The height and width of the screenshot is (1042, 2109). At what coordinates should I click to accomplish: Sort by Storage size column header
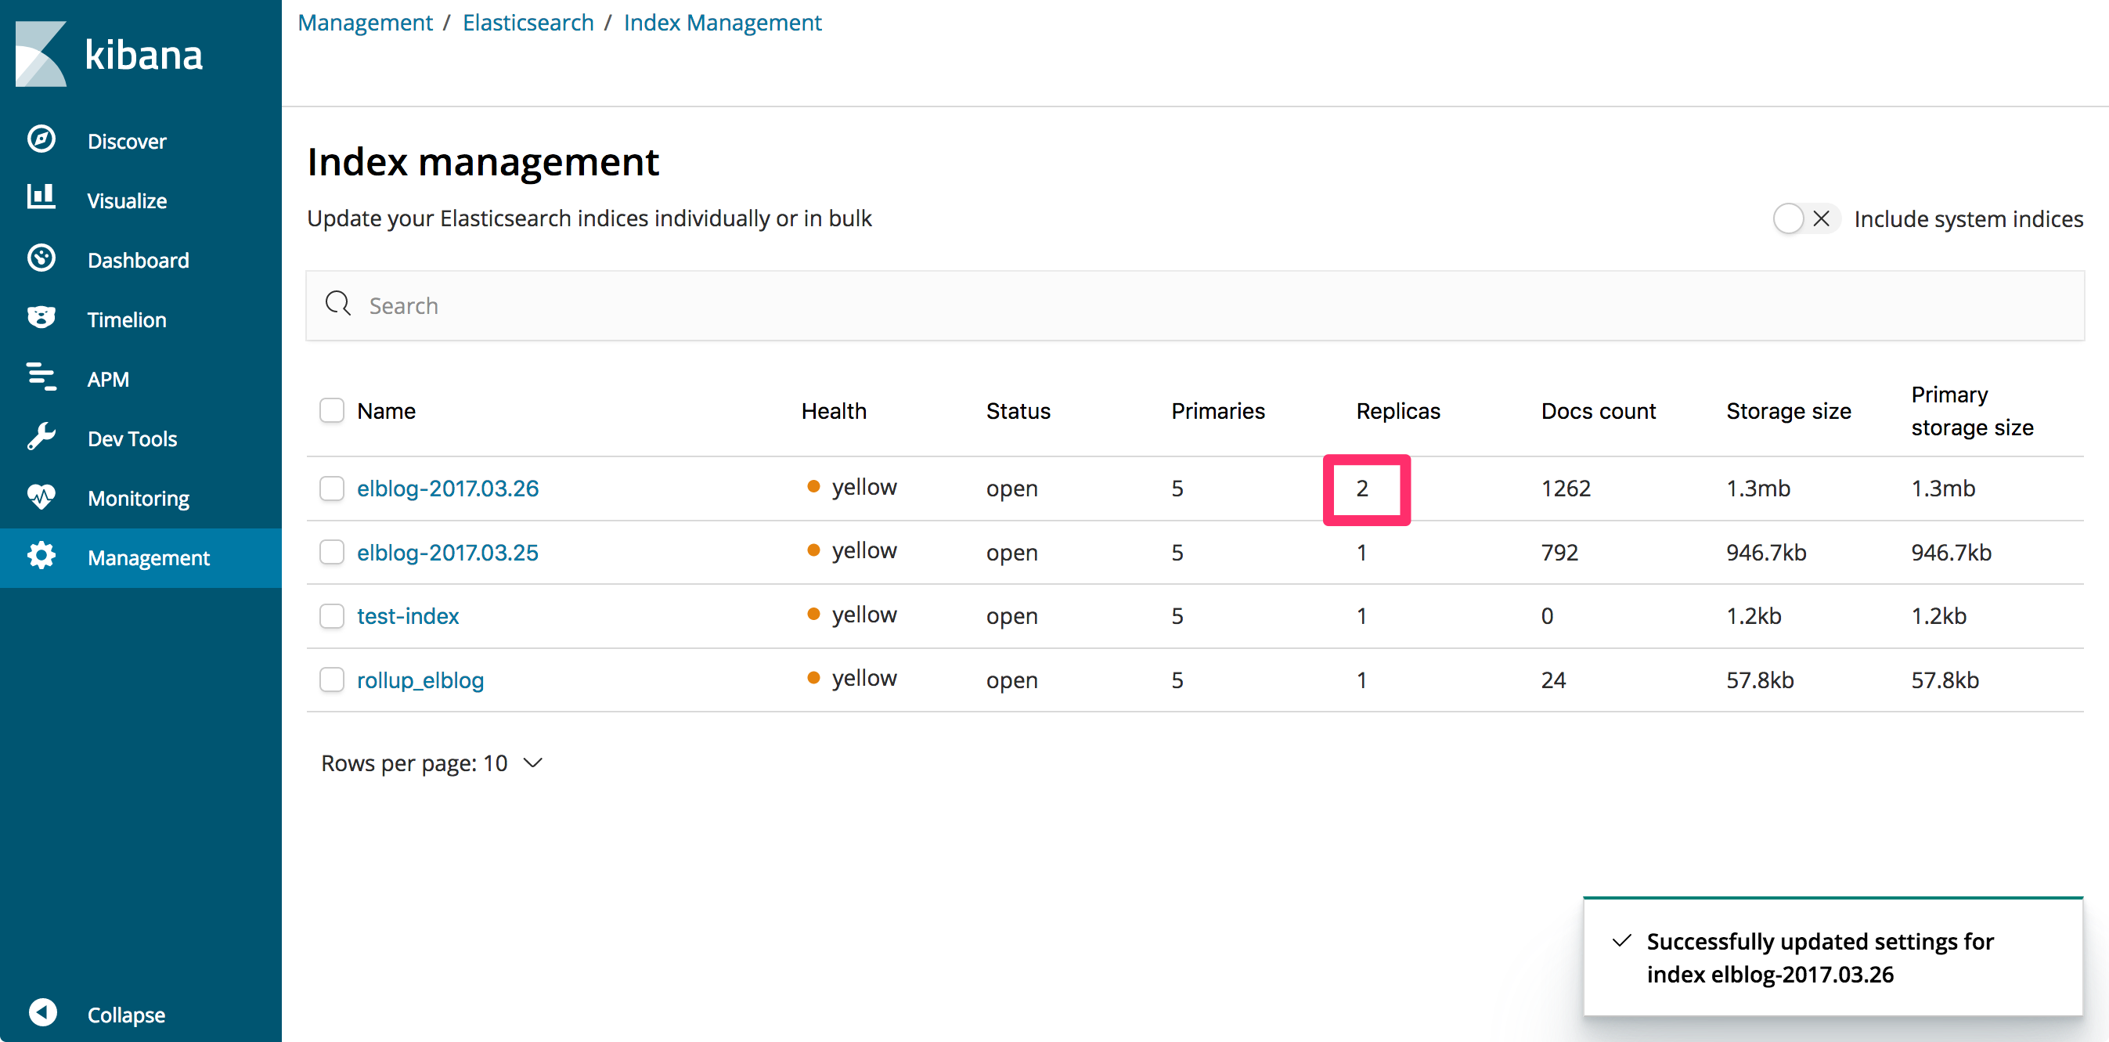coord(1788,411)
